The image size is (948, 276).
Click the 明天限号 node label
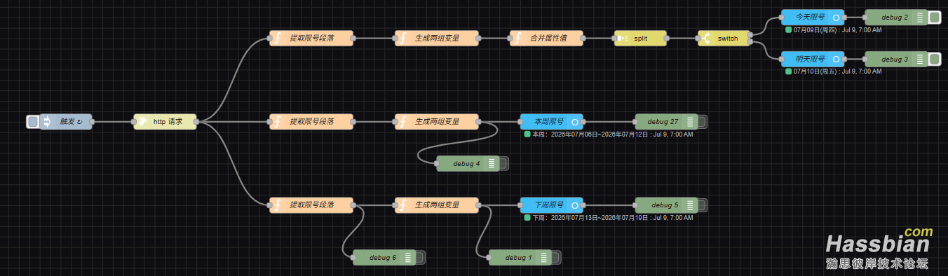click(x=810, y=60)
